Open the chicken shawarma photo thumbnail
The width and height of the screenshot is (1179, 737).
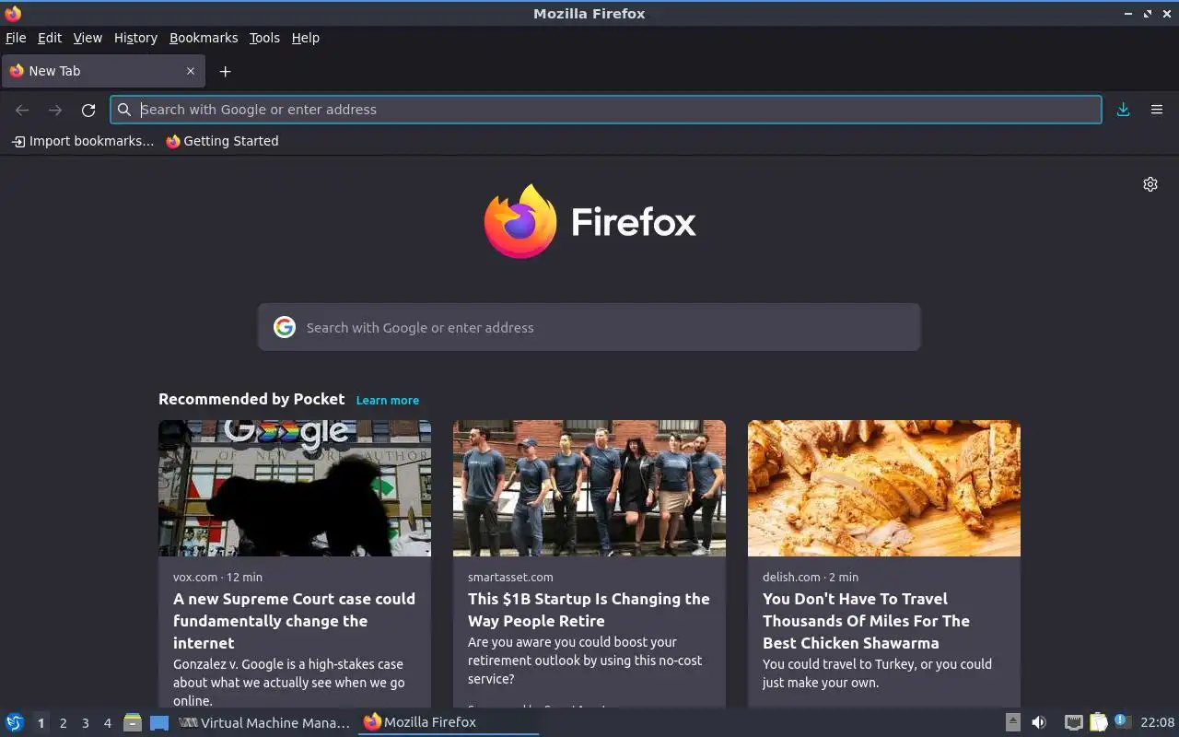tap(884, 488)
